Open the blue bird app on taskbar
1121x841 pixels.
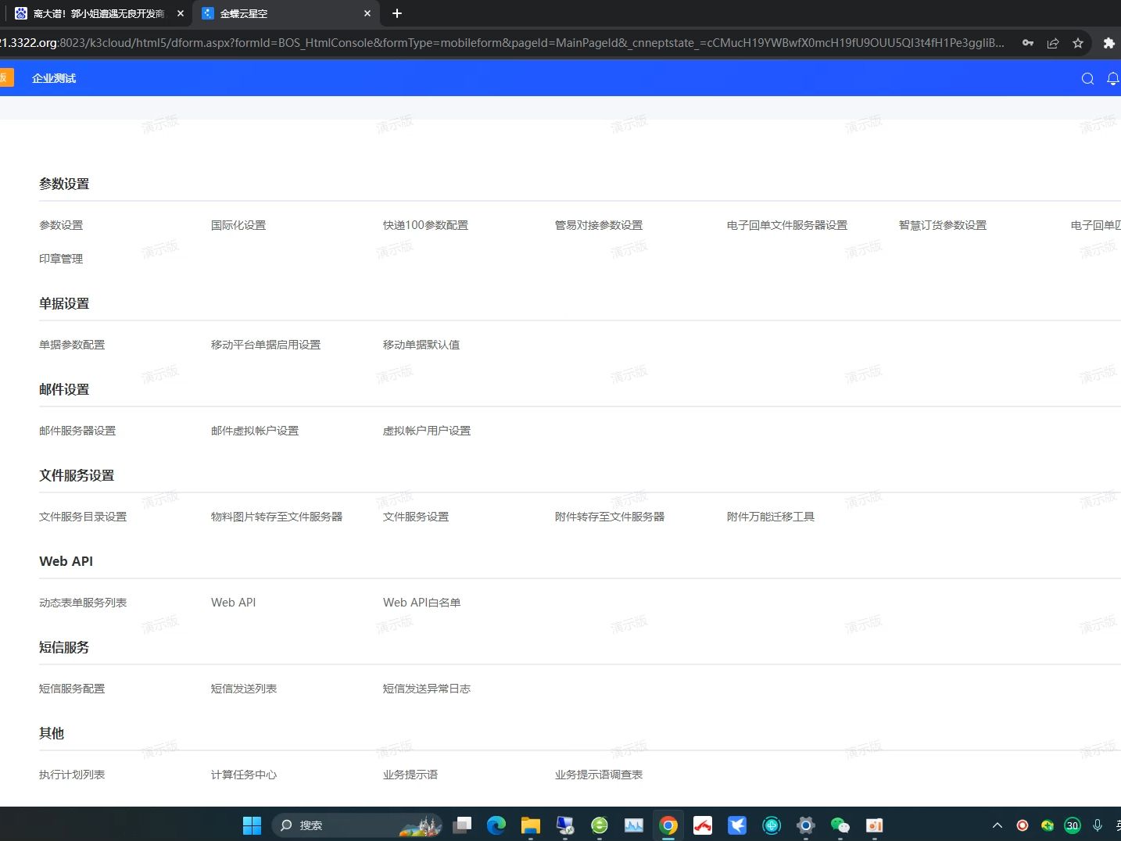pyautogui.click(x=737, y=825)
